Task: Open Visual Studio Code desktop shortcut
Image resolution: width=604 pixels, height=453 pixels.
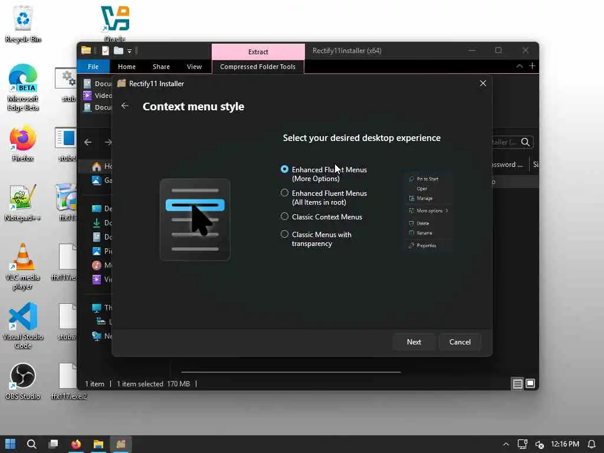Action: click(23, 326)
